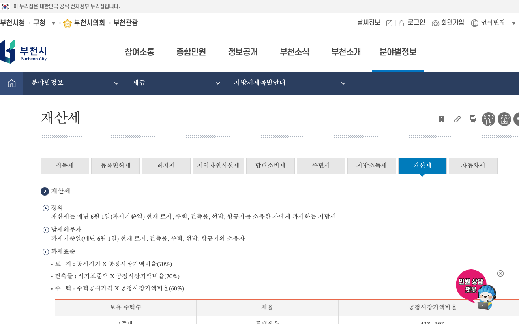The height and width of the screenshot is (324, 519).
Task: Expand the 지방세세목별안내 breadcrumb dropdown
Action: 343,83
